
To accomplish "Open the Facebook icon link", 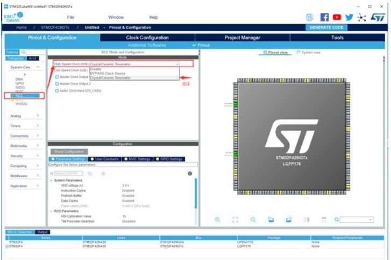I will 324,17.
